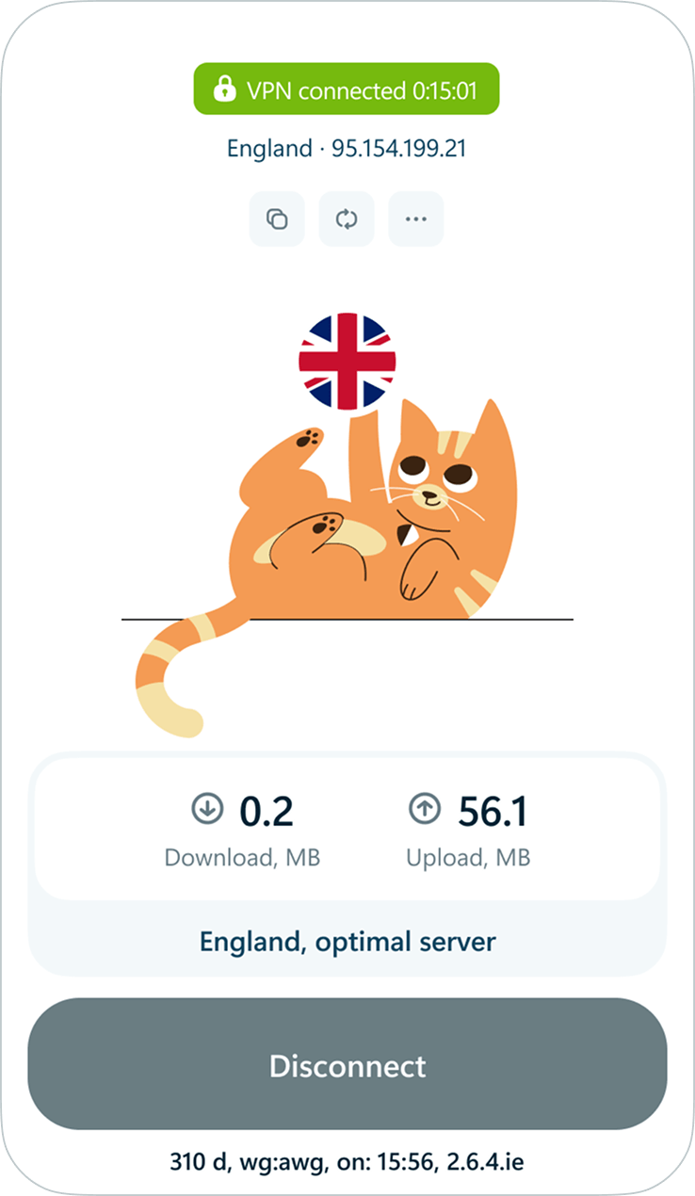Click the reconnect refresh icon
The width and height of the screenshot is (695, 1196).
coord(347,218)
